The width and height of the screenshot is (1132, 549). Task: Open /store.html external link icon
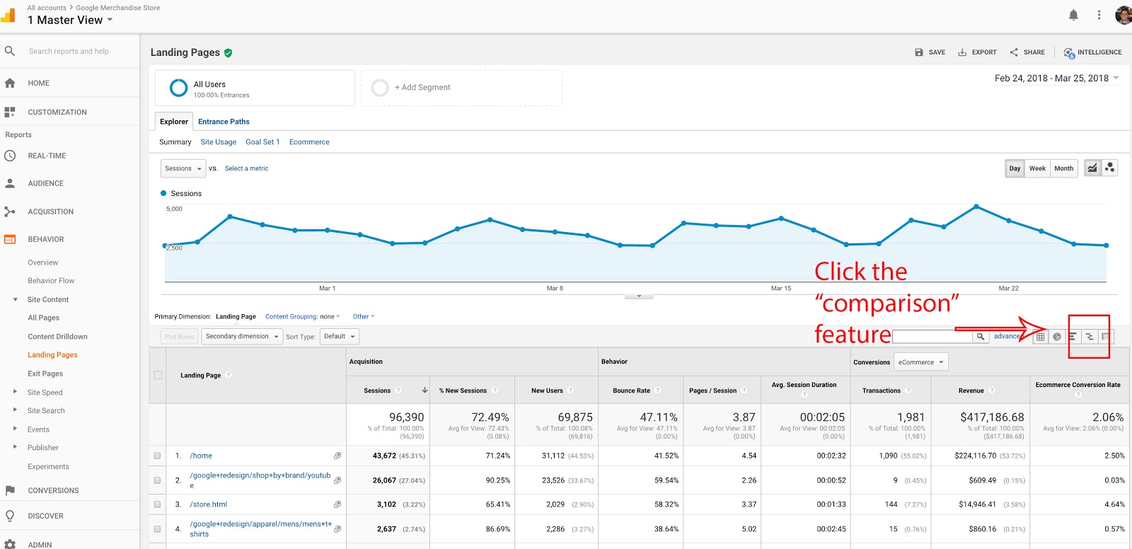[x=337, y=504]
